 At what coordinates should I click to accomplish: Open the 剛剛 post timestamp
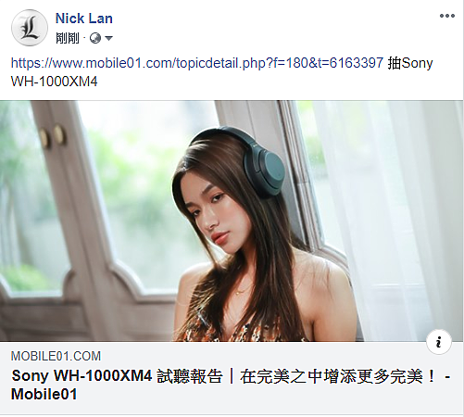tap(68, 38)
